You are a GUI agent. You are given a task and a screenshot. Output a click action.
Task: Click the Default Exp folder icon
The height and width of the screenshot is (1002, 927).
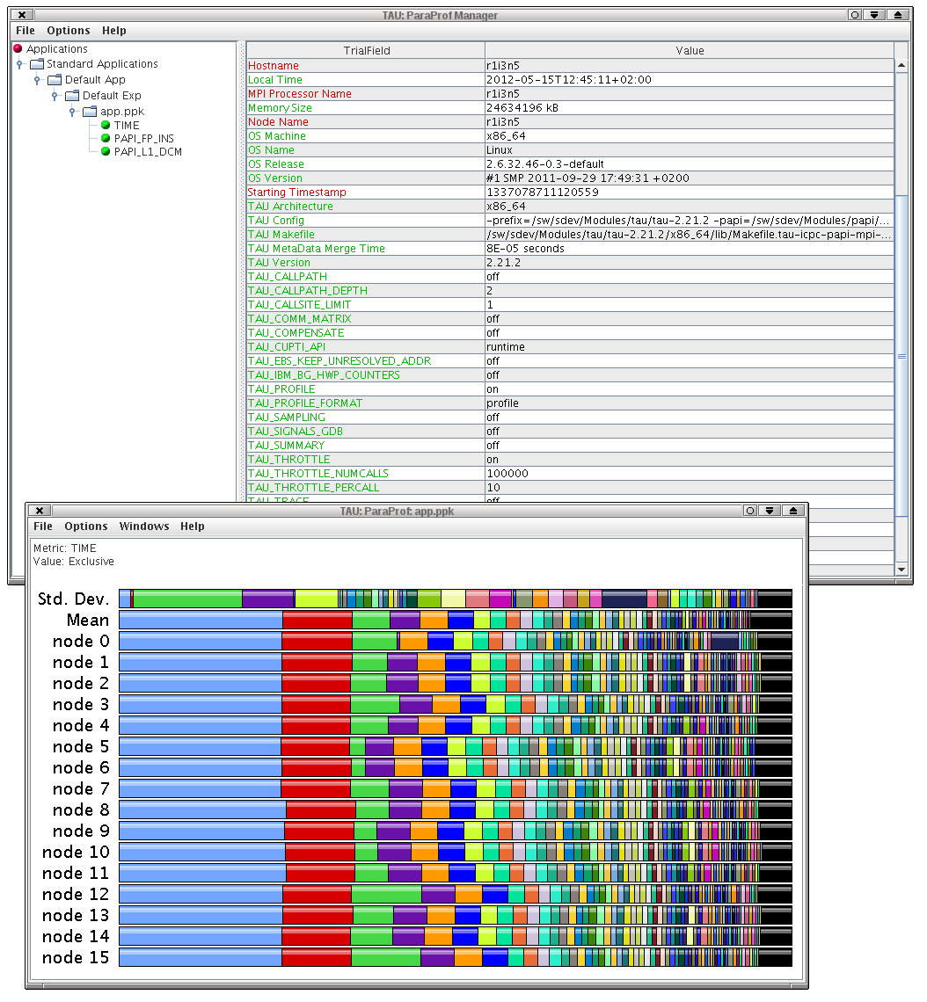point(73,96)
